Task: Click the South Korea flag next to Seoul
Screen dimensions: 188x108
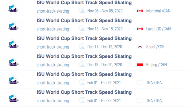Action: click(x=140, y=47)
